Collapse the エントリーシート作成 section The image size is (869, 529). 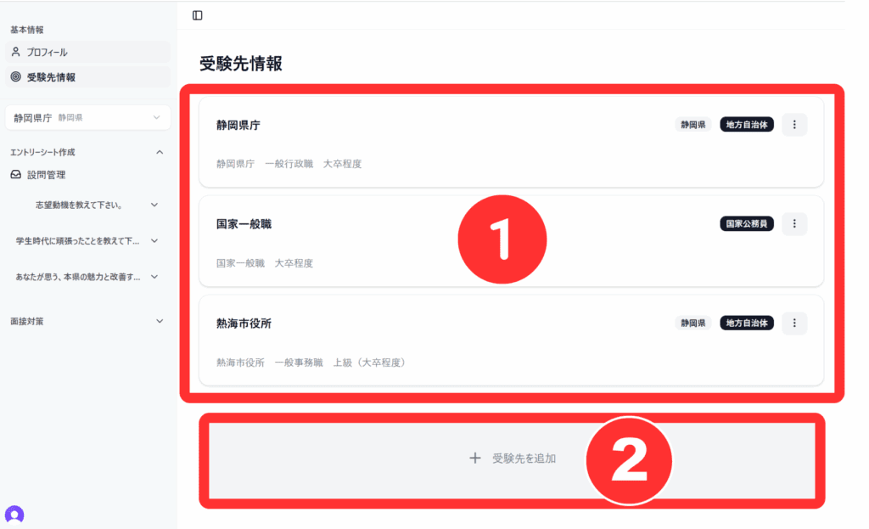click(160, 152)
